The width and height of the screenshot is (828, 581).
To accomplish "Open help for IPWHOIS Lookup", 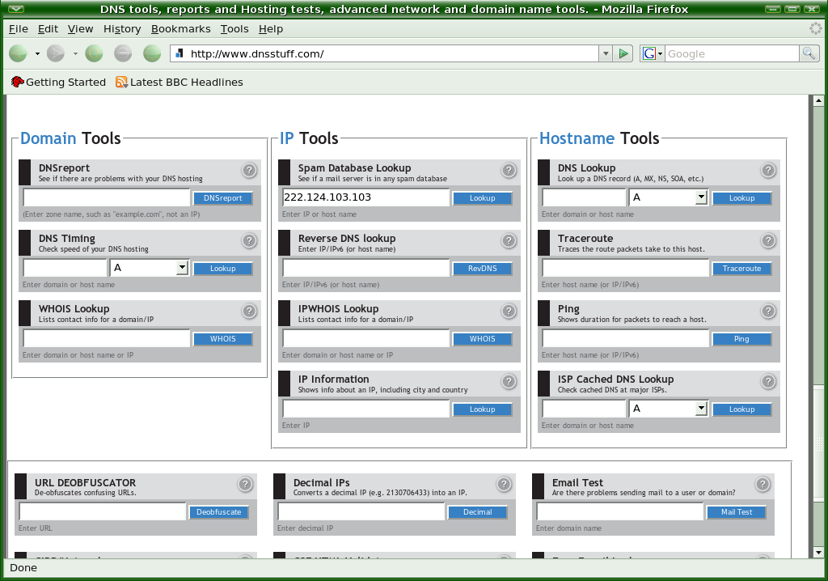I will [x=509, y=311].
